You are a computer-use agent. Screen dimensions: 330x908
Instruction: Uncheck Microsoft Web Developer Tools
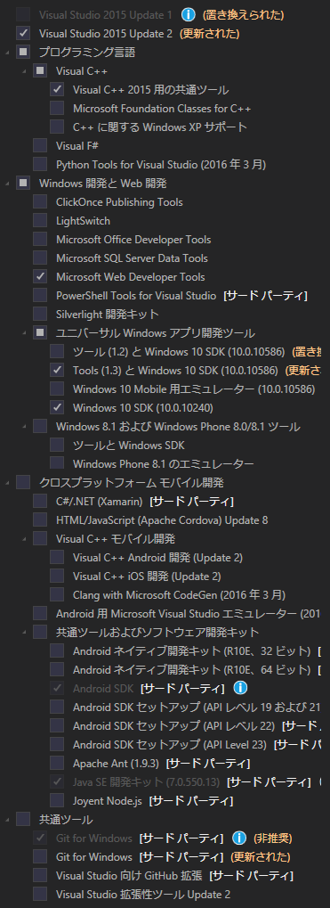pos(40,276)
